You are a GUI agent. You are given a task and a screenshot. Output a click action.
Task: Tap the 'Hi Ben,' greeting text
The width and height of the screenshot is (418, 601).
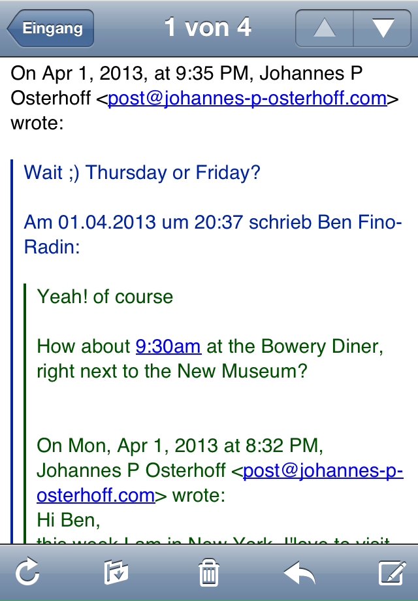coord(68,521)
